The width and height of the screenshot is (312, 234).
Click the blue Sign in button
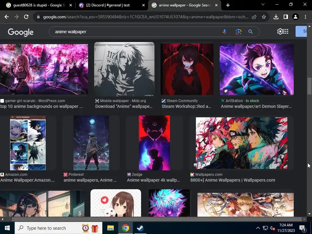(x=301, y=31)
